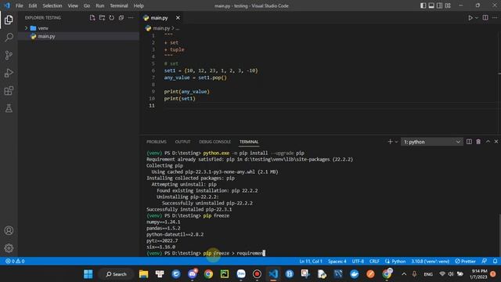This screenshot has height=282, width=501.
Task: Open the Edit menu
Action: click(33, 5)
